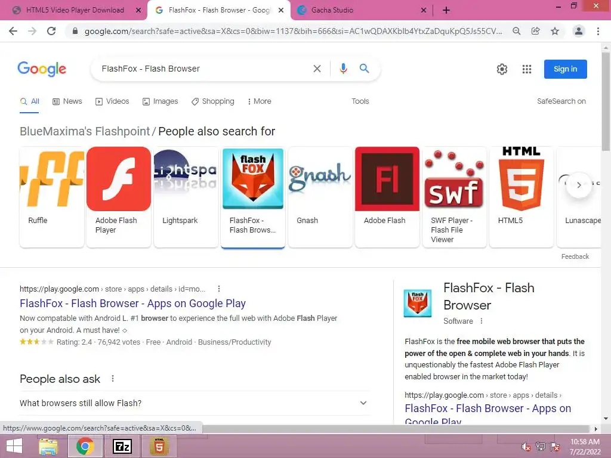Screen dimensions: 611x458
Task: Open 7-Zip from the taskbar
Action: click(x=122, y=446)
